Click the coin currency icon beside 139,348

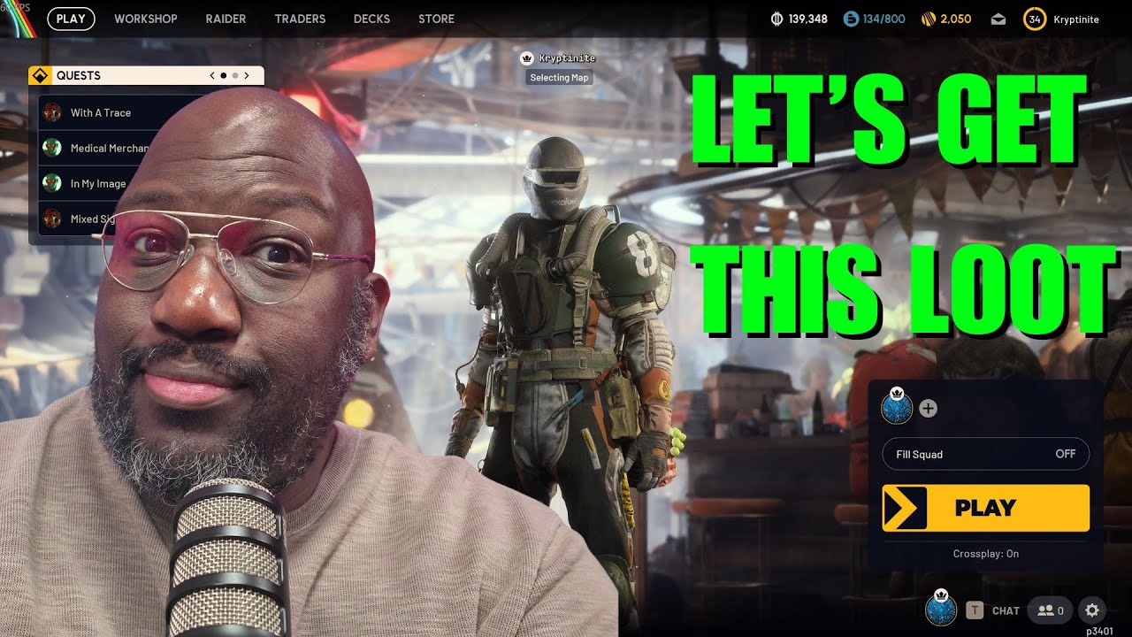point(777,19)
